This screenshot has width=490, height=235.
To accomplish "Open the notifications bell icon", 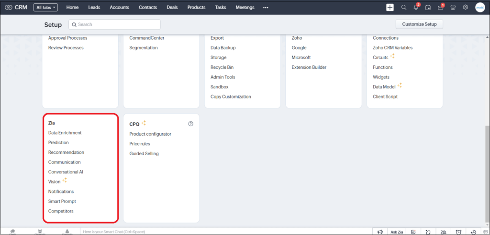I will coord(416,7).
